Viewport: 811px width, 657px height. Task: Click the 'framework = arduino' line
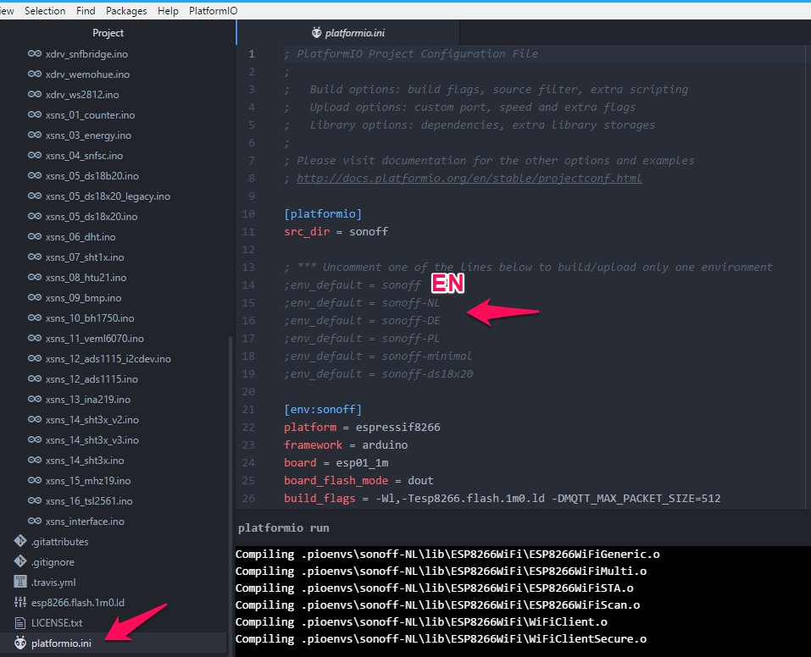346,445
